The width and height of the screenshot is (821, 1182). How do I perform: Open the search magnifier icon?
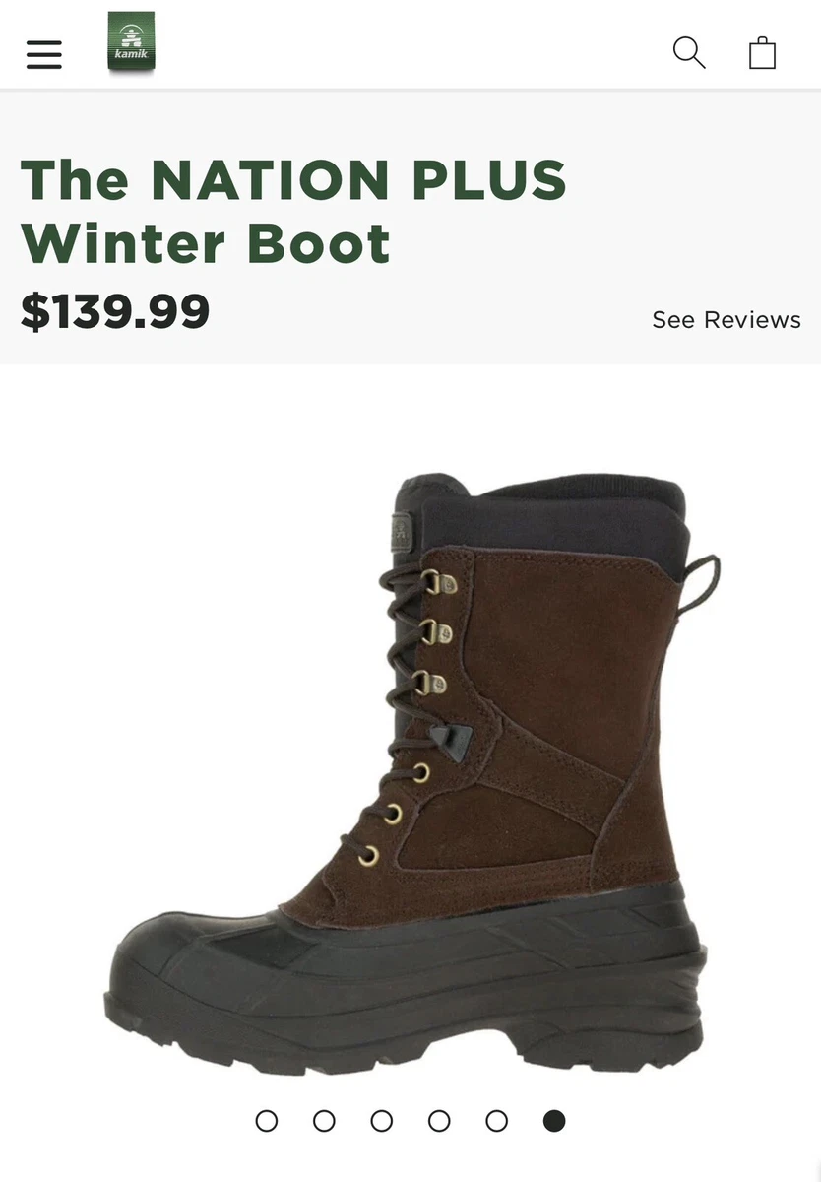click(689, 52)
